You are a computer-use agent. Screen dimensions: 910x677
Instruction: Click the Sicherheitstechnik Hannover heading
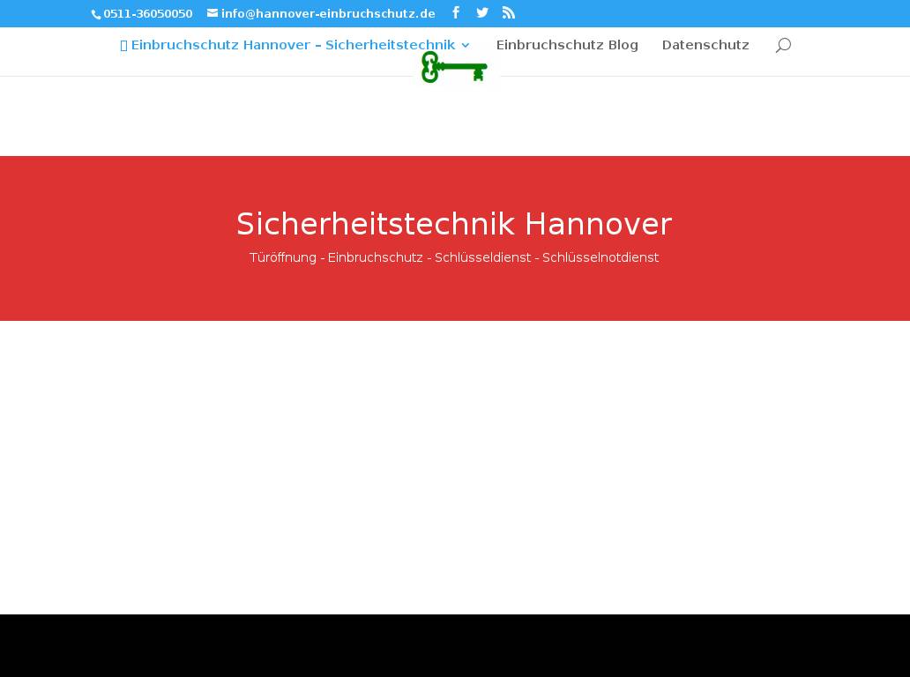[x=454, y=224]
